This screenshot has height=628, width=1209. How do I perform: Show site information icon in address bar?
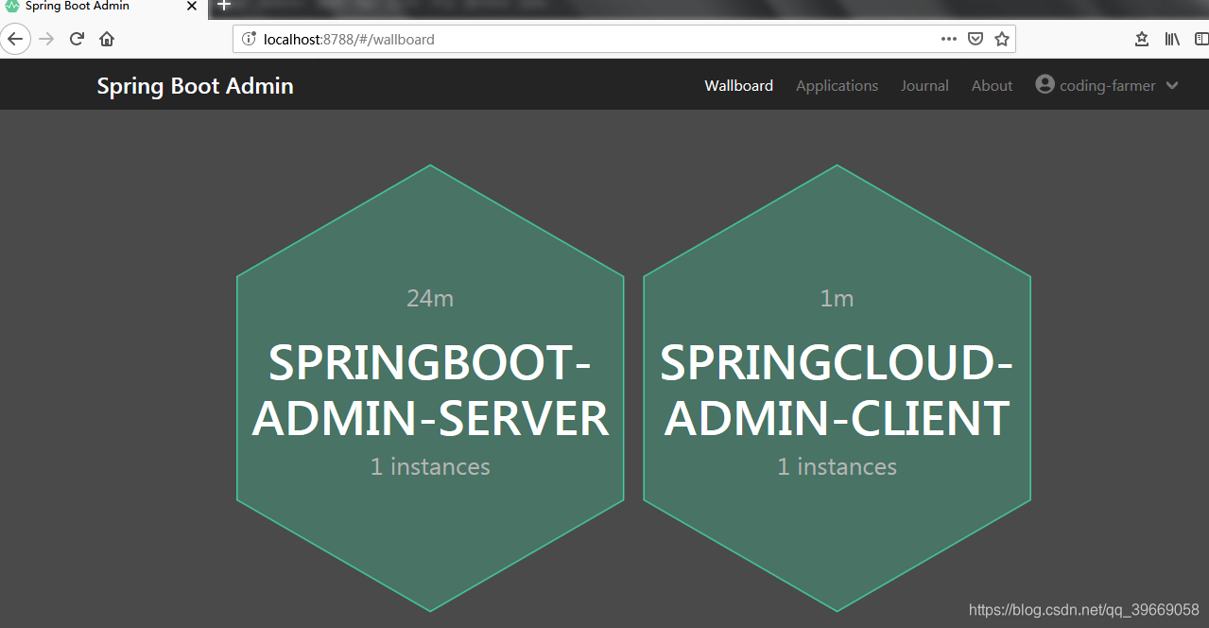[x=250, y=39]
